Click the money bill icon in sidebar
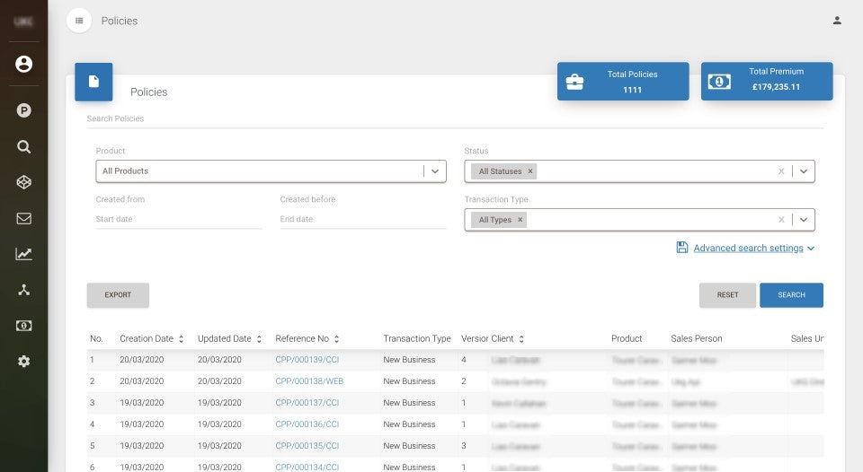The image size is (863, 472). point(23,326)
